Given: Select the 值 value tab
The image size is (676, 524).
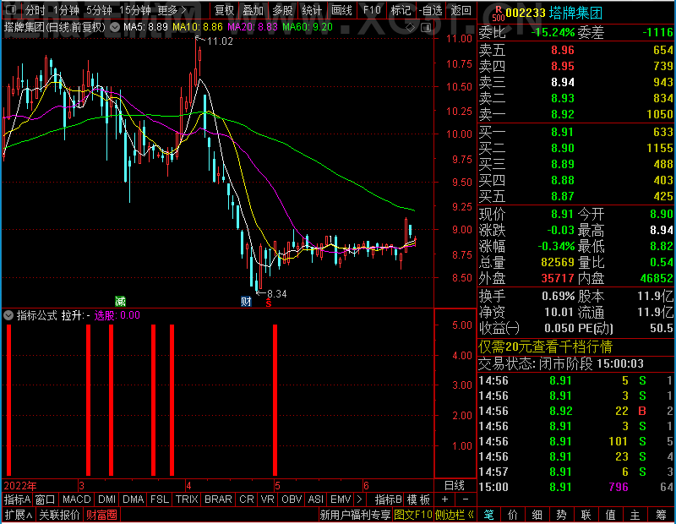Looking at the screenshot, I should tap(610, 515).
